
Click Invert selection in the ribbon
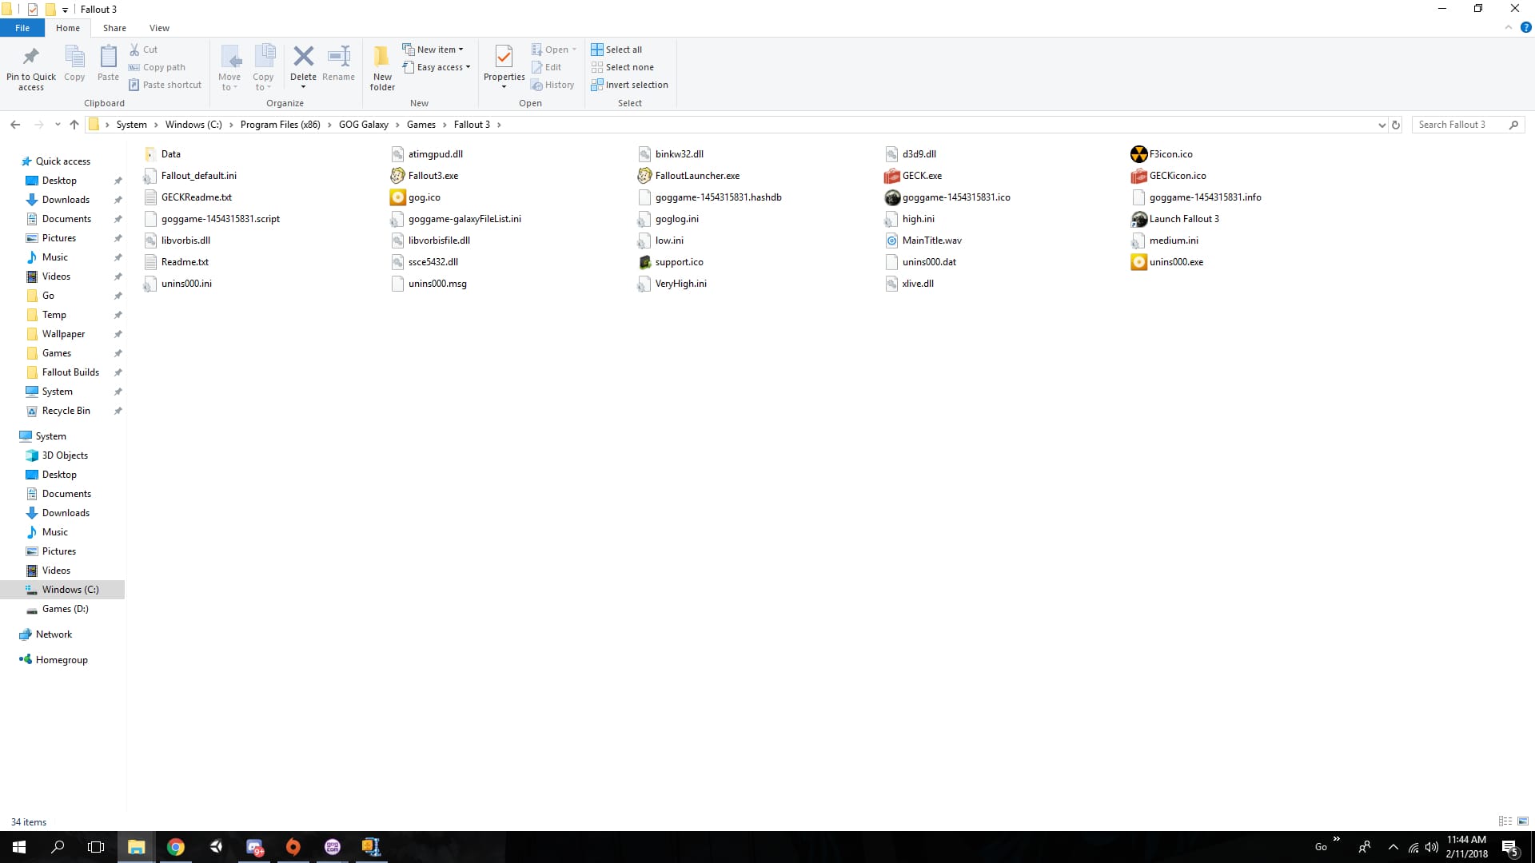pyautogui.click(x=629, y=85)
